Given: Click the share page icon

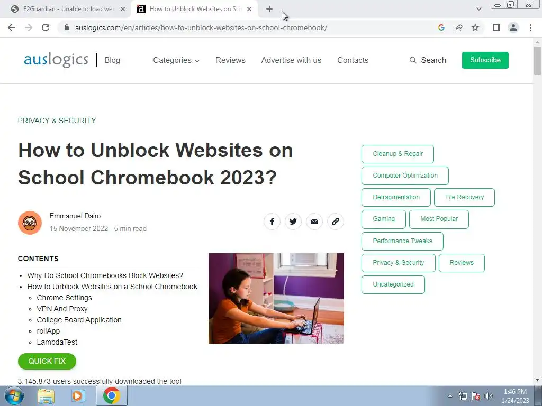Looking at the screenshot, I should pos(458,27).
